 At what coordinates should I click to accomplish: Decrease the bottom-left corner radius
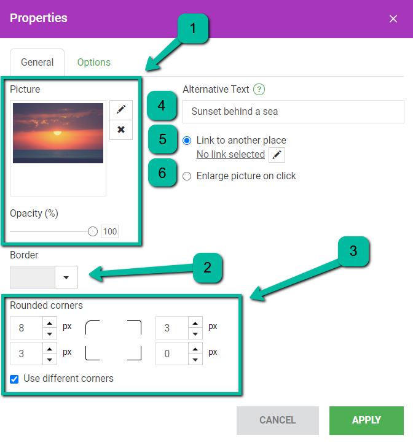click(50, 360)
